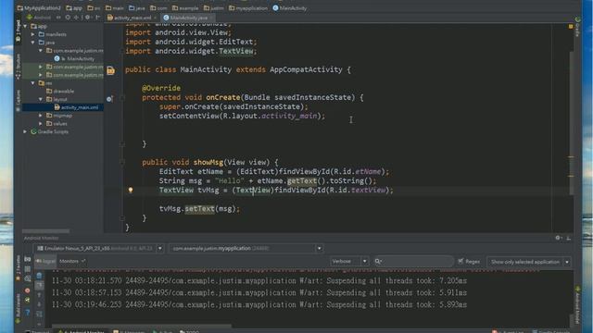Click the example breadcrumb in navigation bar
Image resolution: width=593 pixels, height=333 pixels.
[x=185, y=8]
